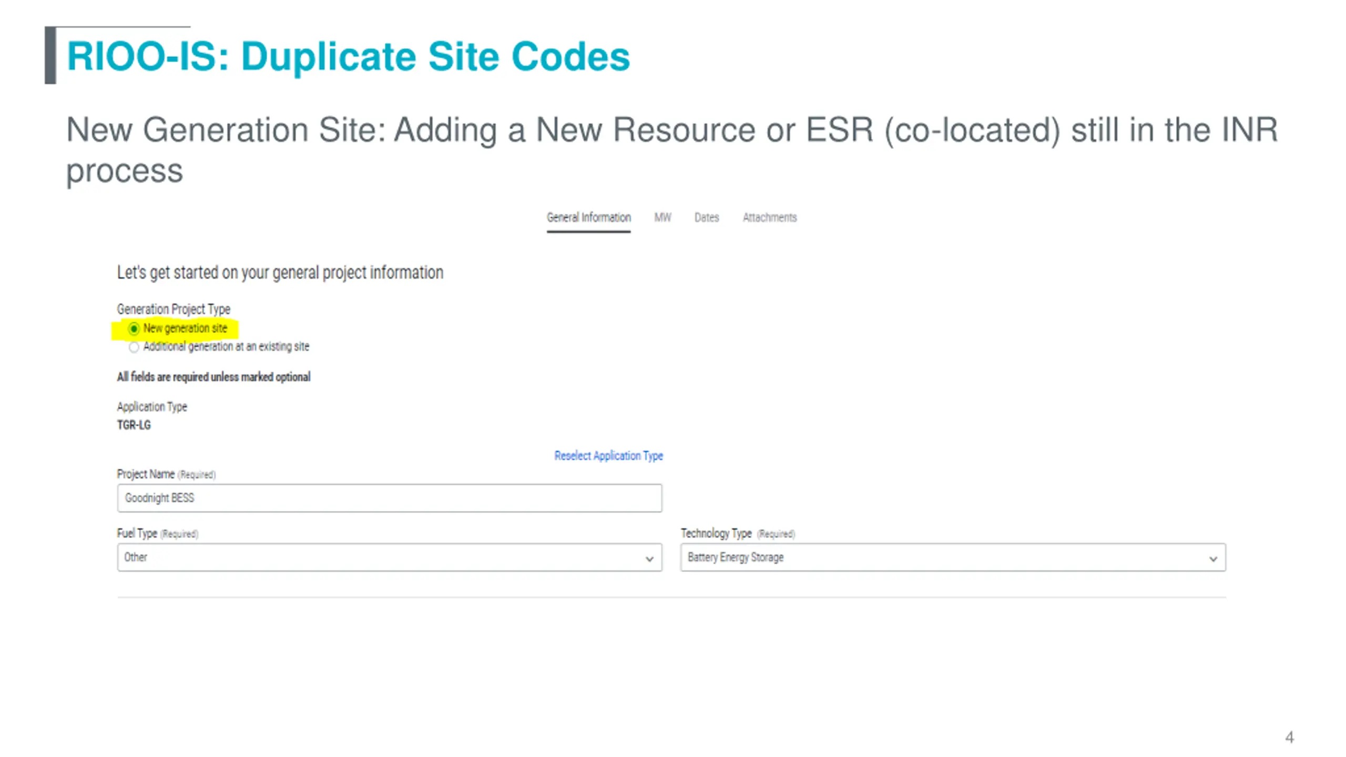Screen dimensions: 1346x757
Task: Select the New generation site radio button
Action: 134,329
